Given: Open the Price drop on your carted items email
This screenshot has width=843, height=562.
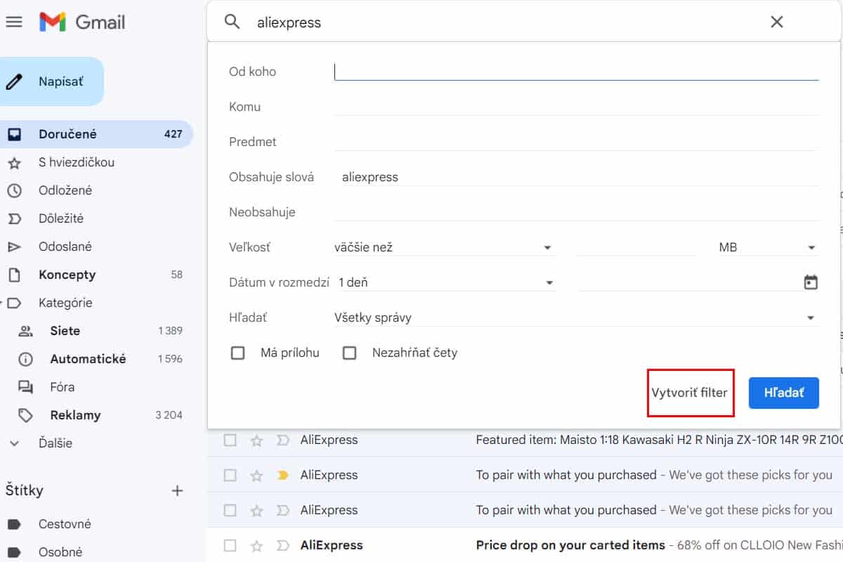Looking at the screenshot, I should coord(570,545).
